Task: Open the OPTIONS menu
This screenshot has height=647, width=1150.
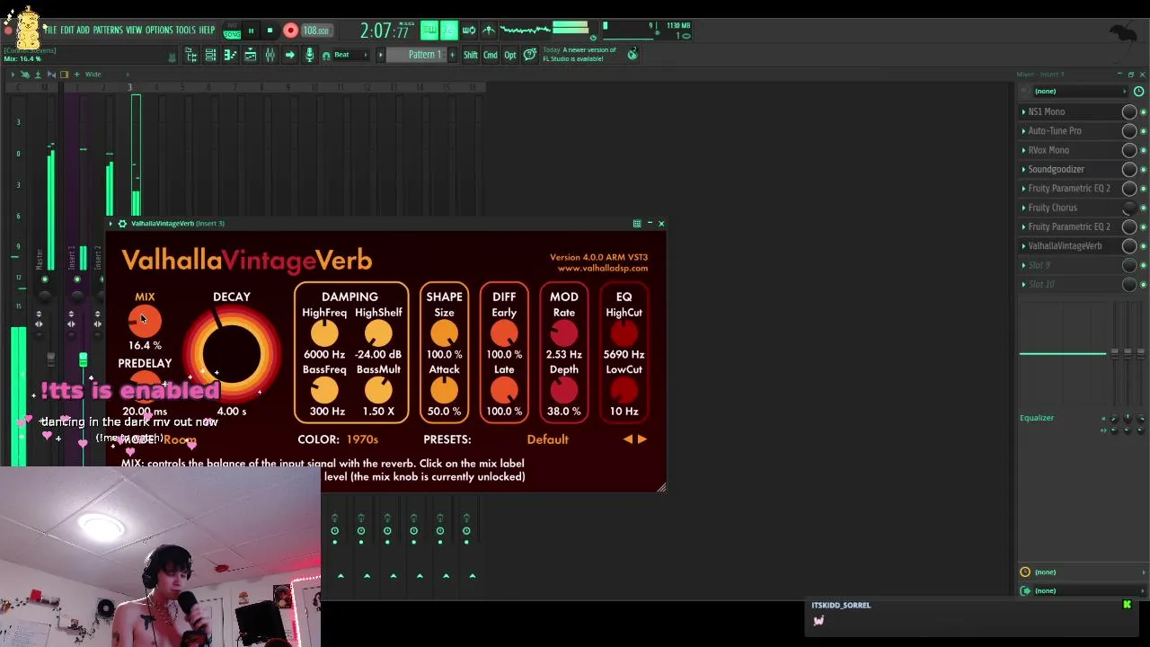Action: (x=159, y=31)
